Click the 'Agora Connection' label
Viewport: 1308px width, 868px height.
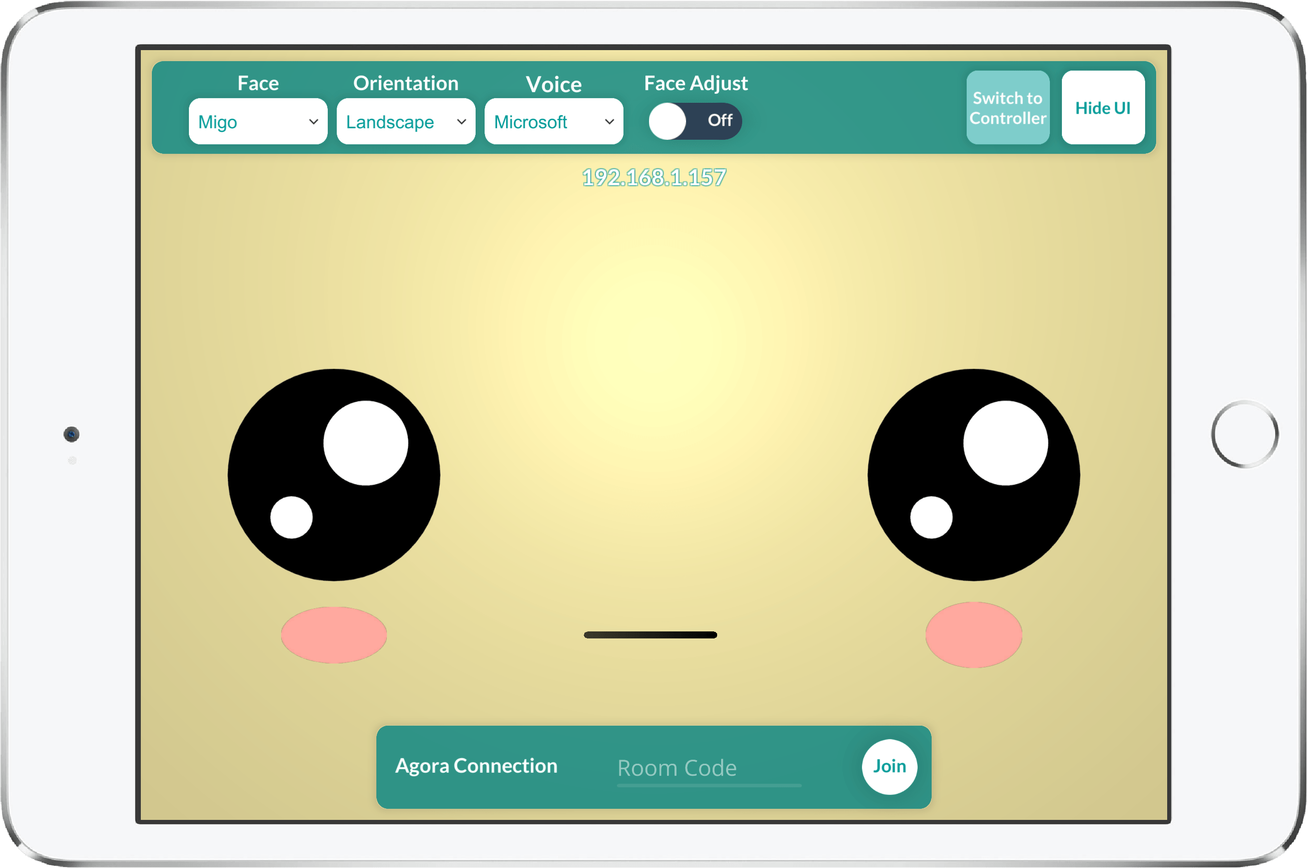pyautogui.click(x=476, y=766)
